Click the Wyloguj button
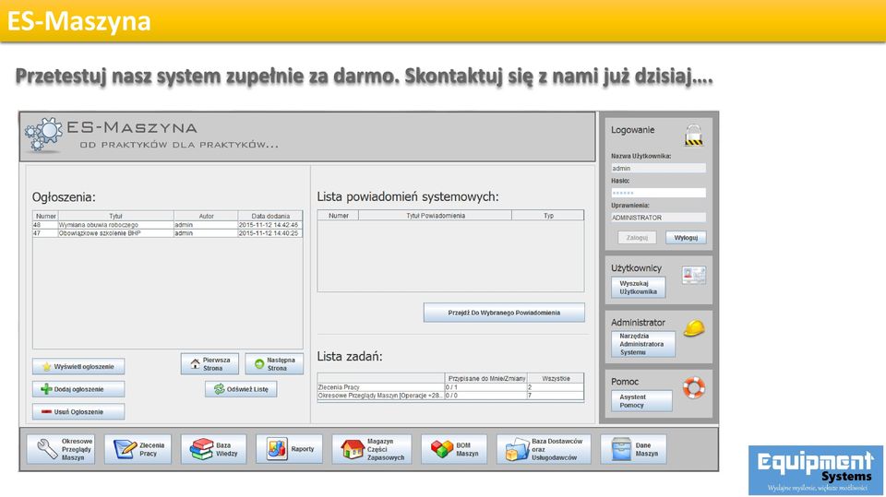886x497 pixels. 686,238
